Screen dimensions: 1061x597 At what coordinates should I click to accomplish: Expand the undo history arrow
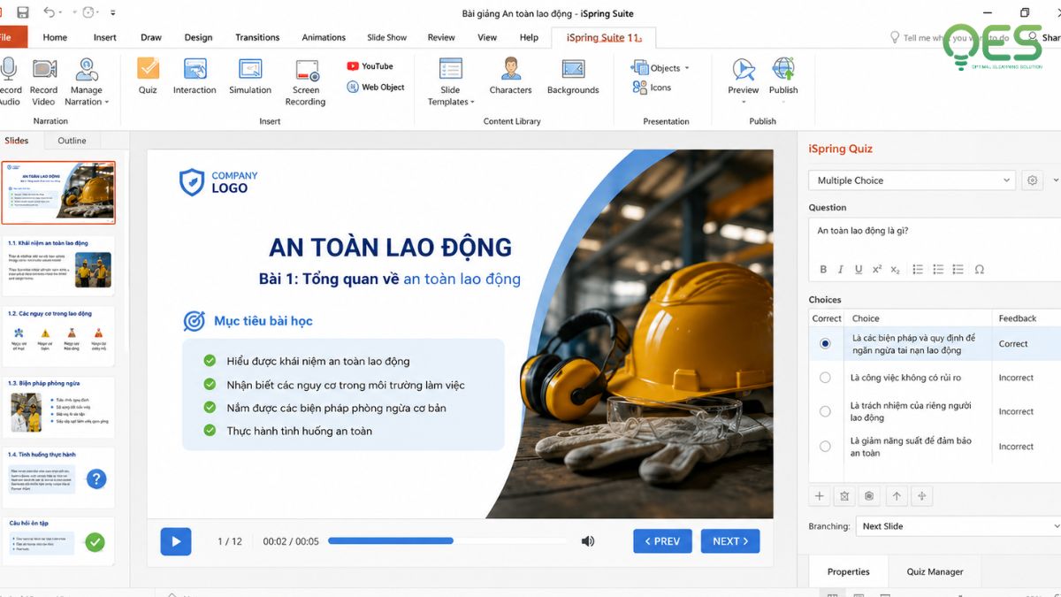pyautogui.click(x=61, y=13)
